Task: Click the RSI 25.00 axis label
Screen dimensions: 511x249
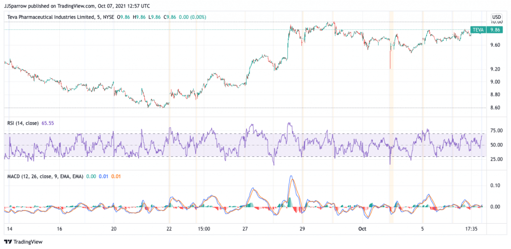Action: [497, 159]
